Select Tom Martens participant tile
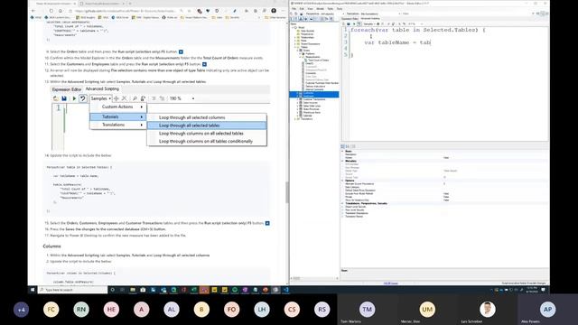The image size is (578, 325). pyautogui.click(x=368, y=310)
